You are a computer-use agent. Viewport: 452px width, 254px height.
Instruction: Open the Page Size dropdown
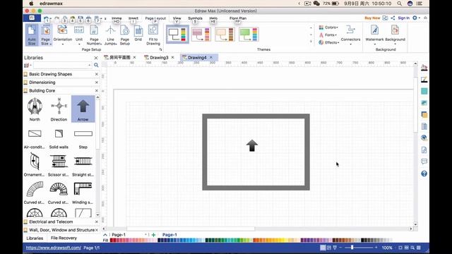coord(45,35)
